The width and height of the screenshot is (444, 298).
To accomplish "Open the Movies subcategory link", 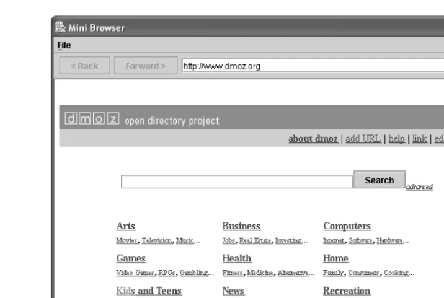I will pyautogui.click(x=127, y=240).
